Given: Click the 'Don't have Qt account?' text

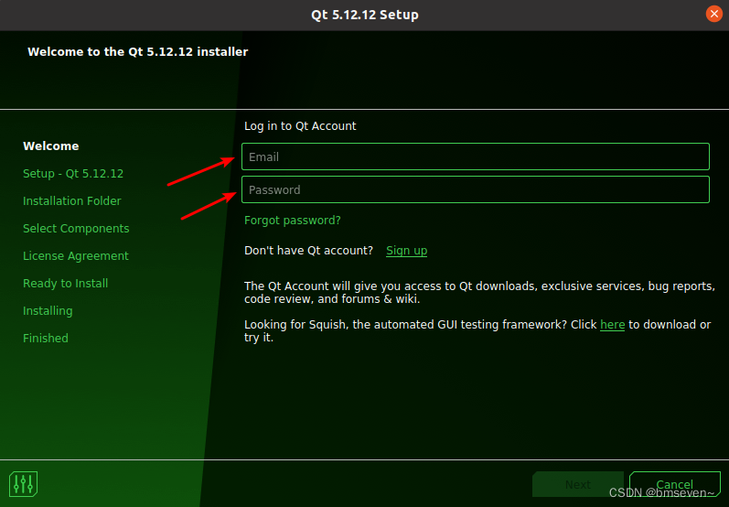Looking at the screenshot, I should (309, 251).
